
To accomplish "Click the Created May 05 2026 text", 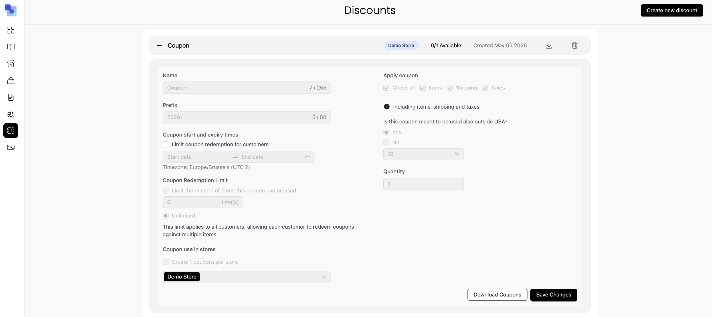I will point(500,46).
